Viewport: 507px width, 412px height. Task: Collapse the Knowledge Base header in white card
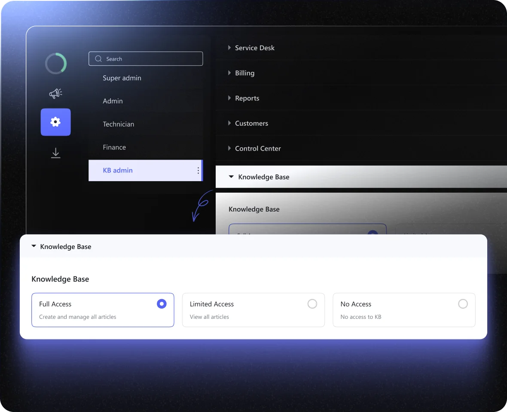(x=34, y=247)
